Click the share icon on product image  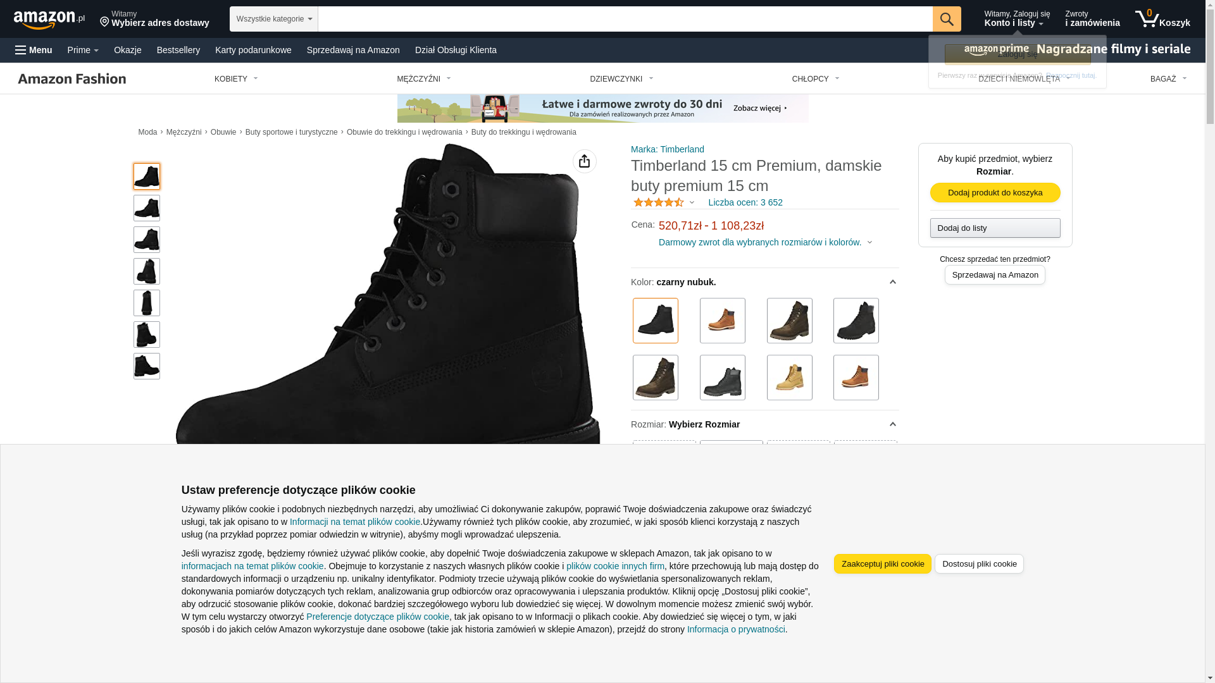(x=584, y=161)
